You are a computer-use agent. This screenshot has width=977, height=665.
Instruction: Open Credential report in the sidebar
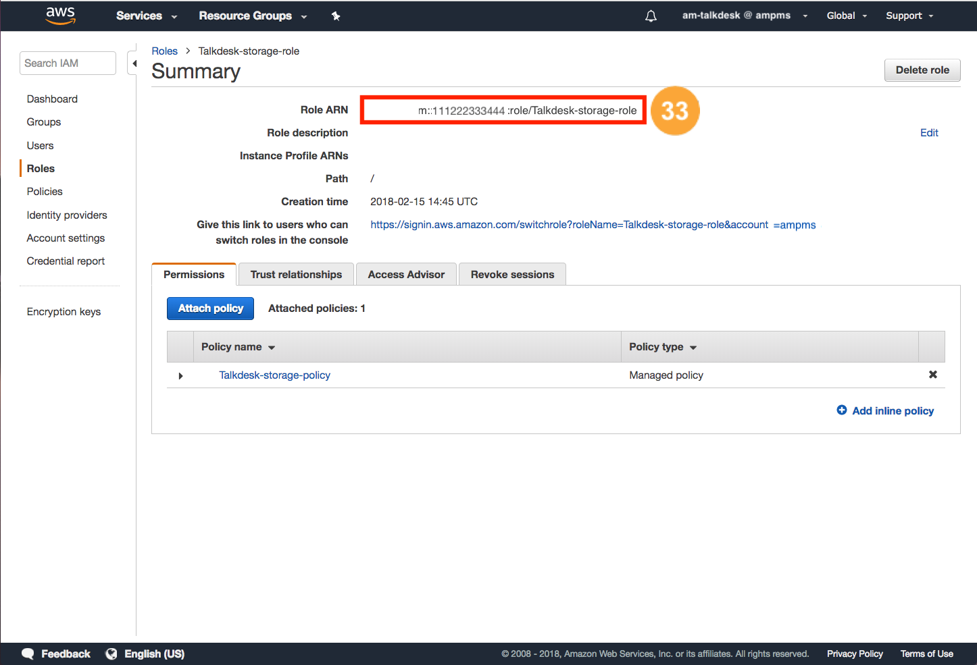coord(66,261)
